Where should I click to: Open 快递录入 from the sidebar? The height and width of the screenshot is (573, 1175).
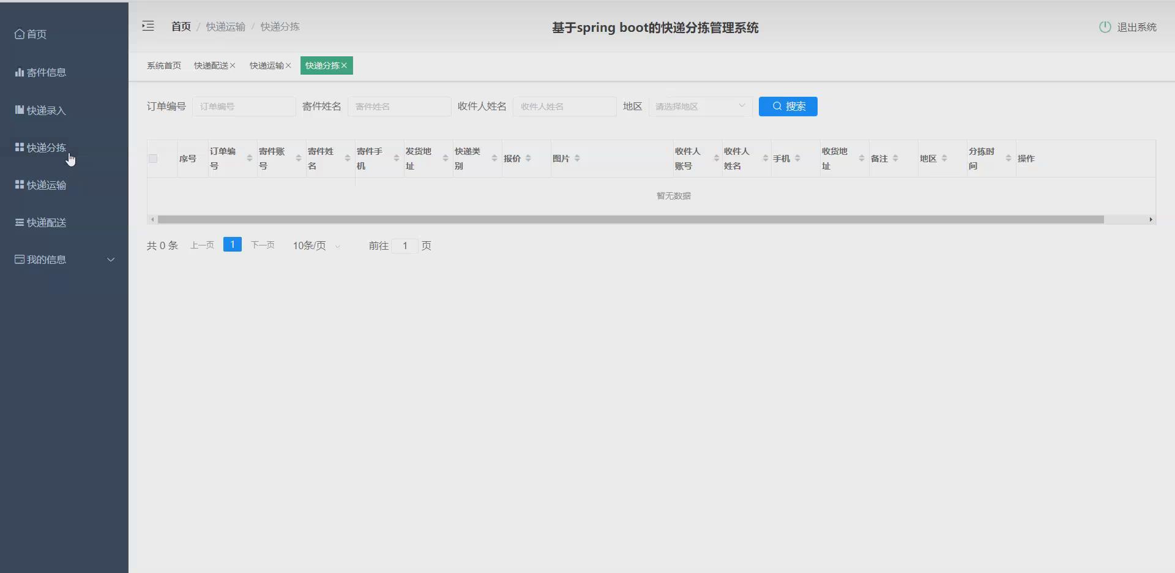coord(40,110)
